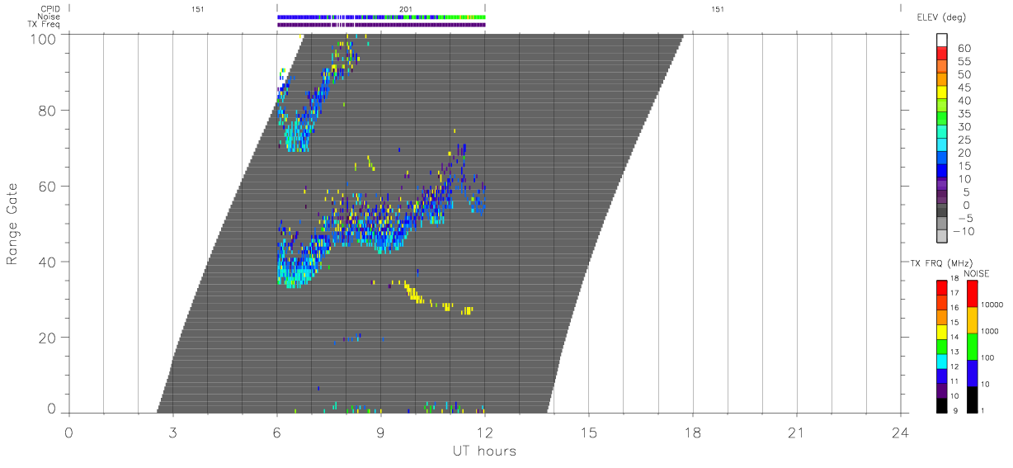Screen dimensions: 1013x468
Task: Click the '80' tick on Range Gate axis
Action: coord(48,110)
